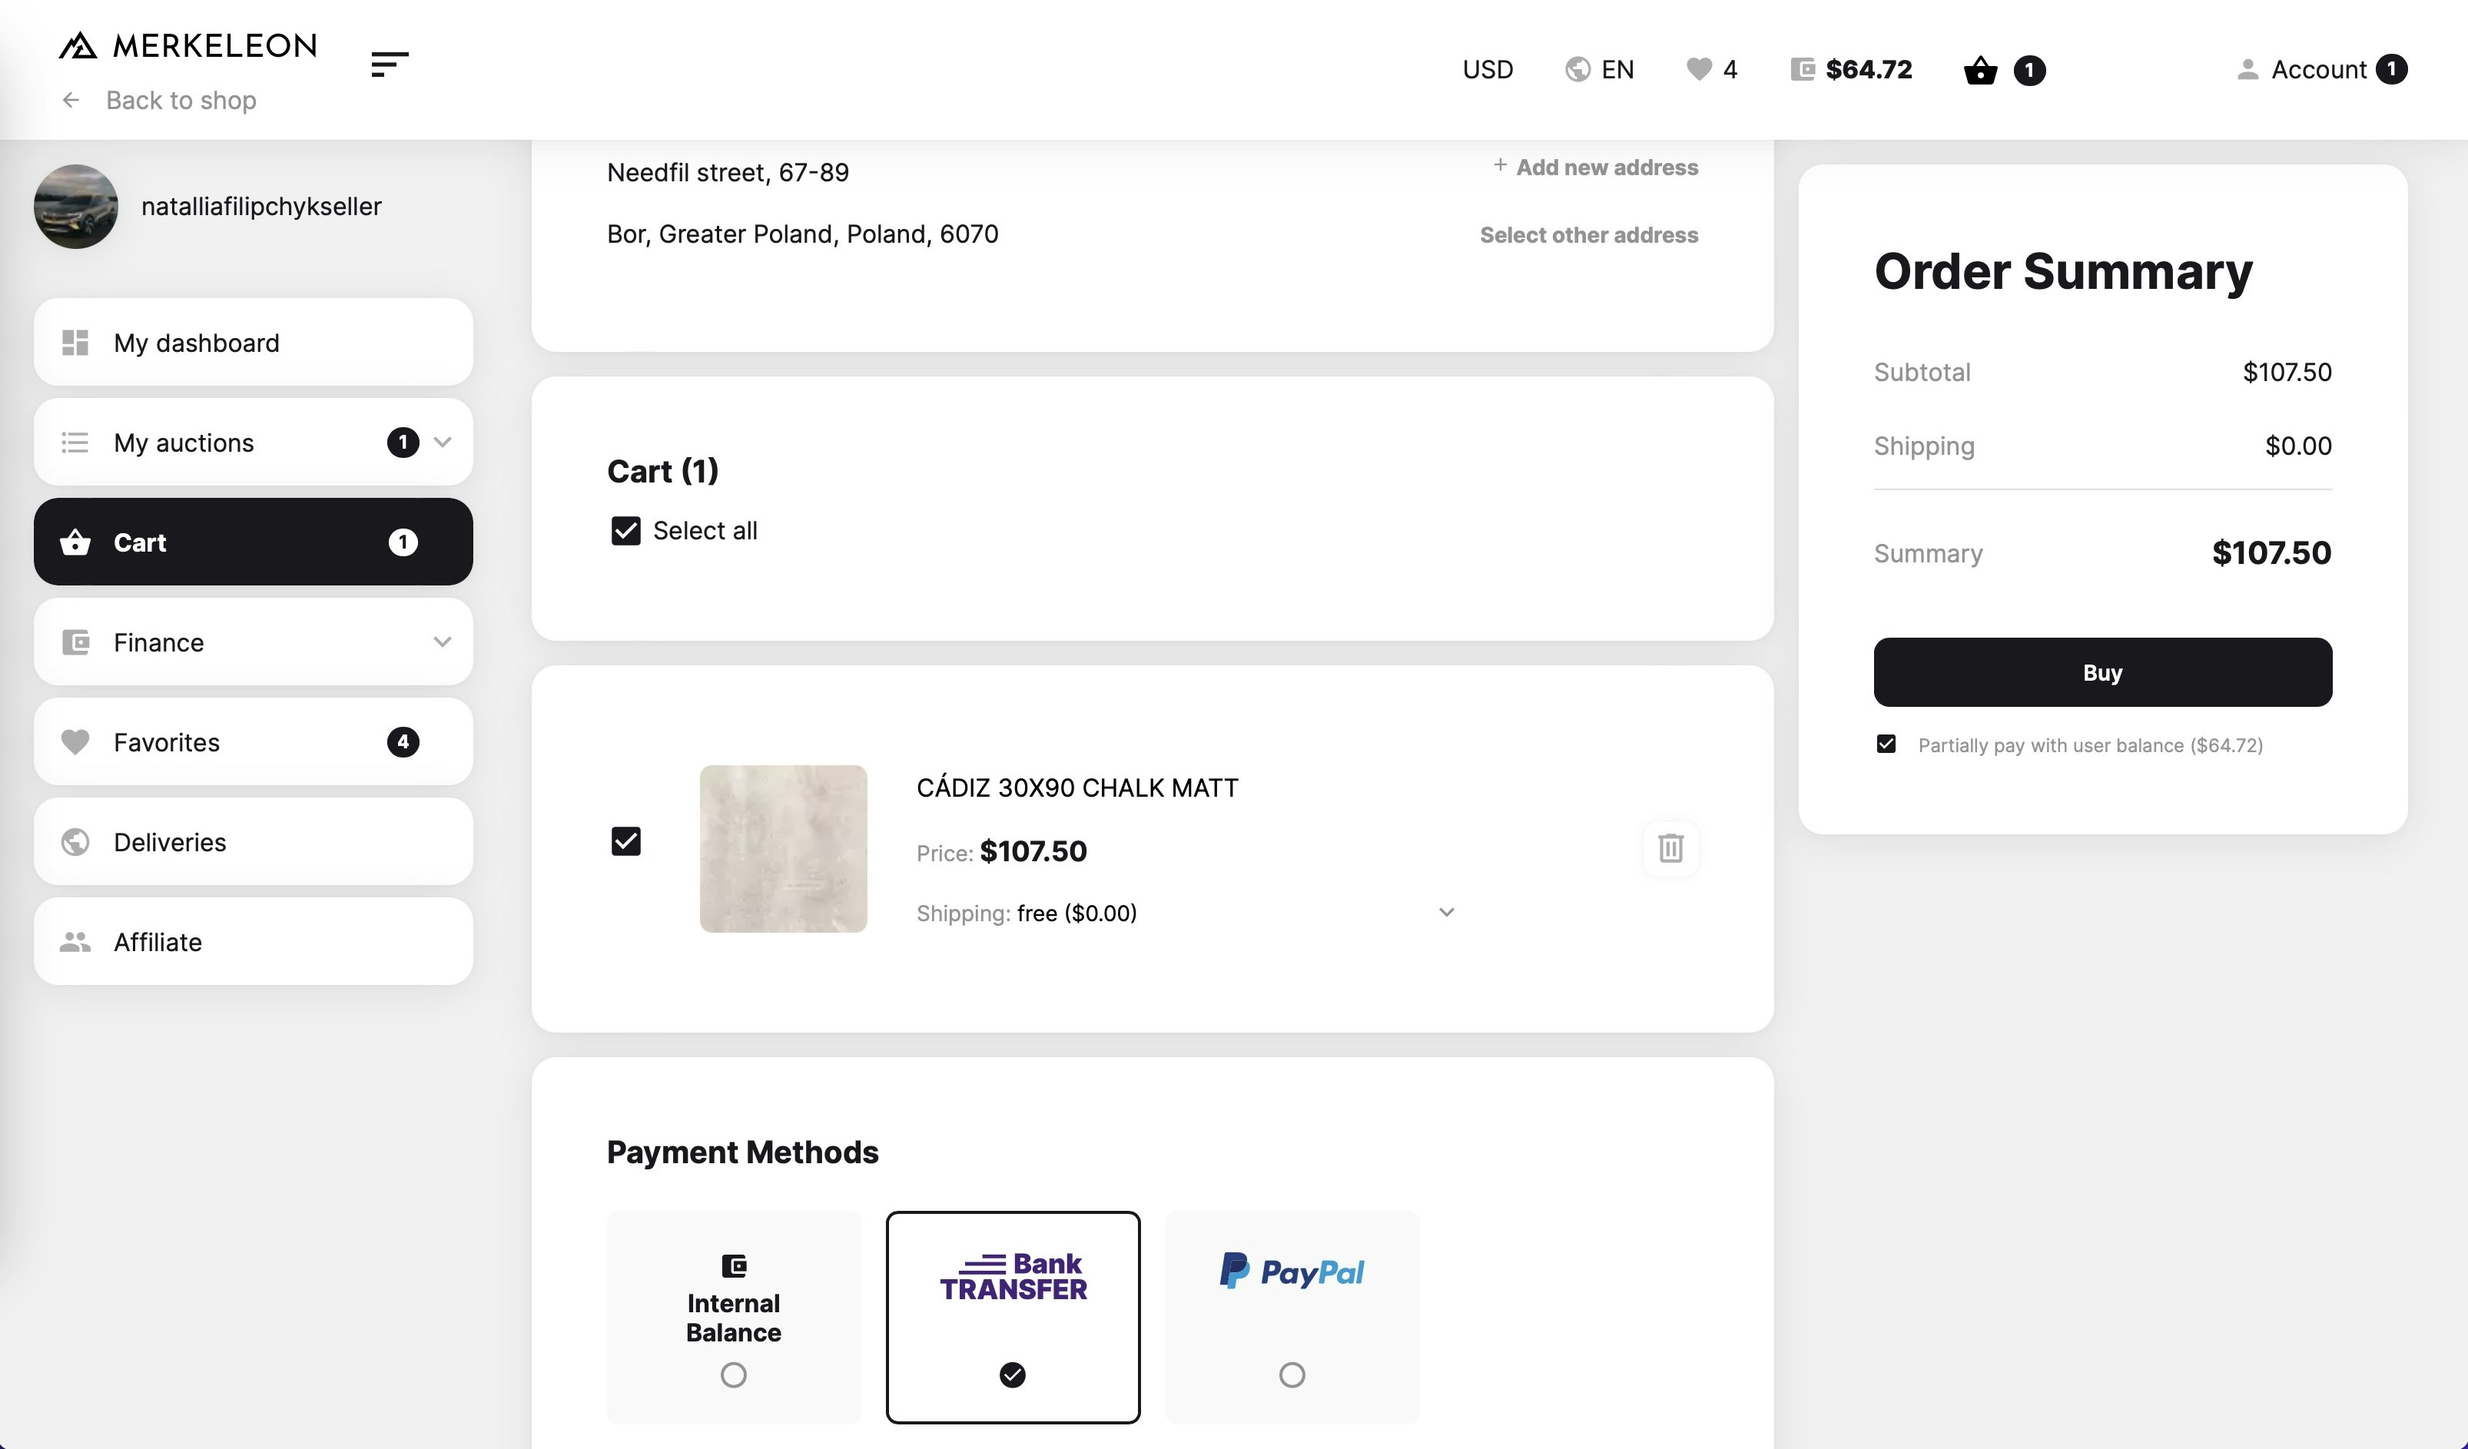Click the trash icon to delete the cart item
This screenshot has height=1449, width=2468.
click(x=1670, y=848)
